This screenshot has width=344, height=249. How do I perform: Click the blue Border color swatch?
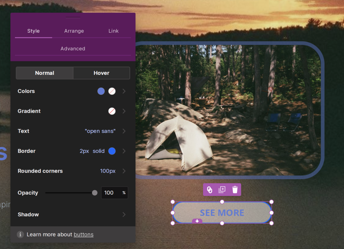pyautogui.click(x=112, y=151)
